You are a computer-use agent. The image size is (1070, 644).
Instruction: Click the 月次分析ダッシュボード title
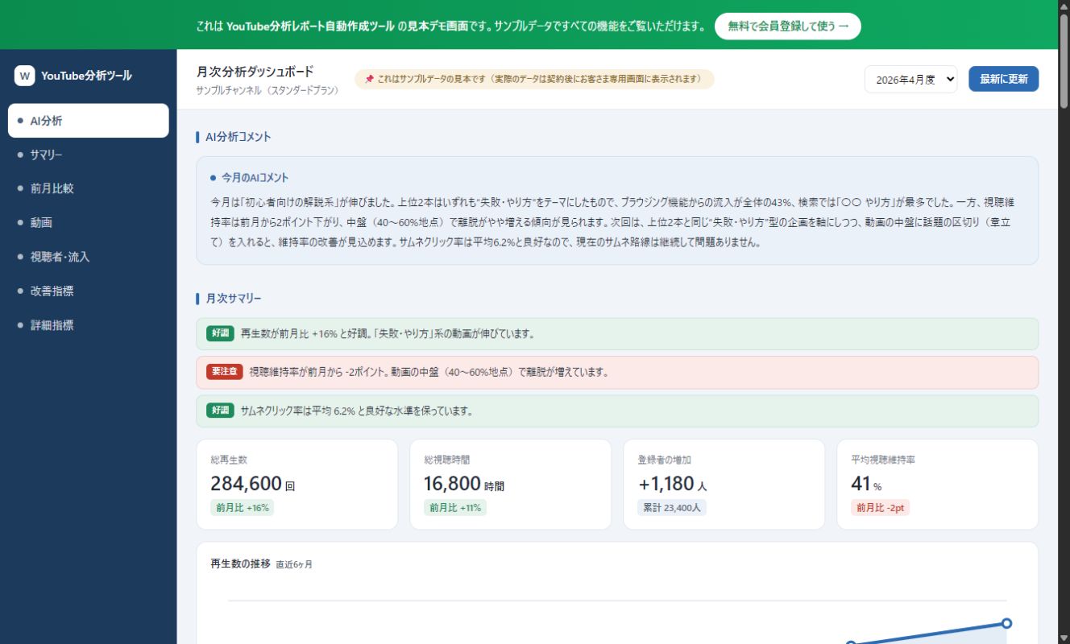[255, 72]
